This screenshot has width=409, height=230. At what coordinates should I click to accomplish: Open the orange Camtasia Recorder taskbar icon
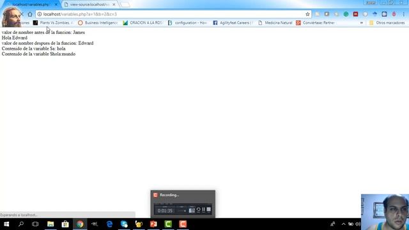tap(183, 224)
